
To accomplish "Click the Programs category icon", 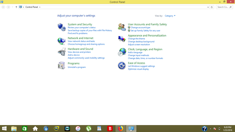I will (61, 65).
